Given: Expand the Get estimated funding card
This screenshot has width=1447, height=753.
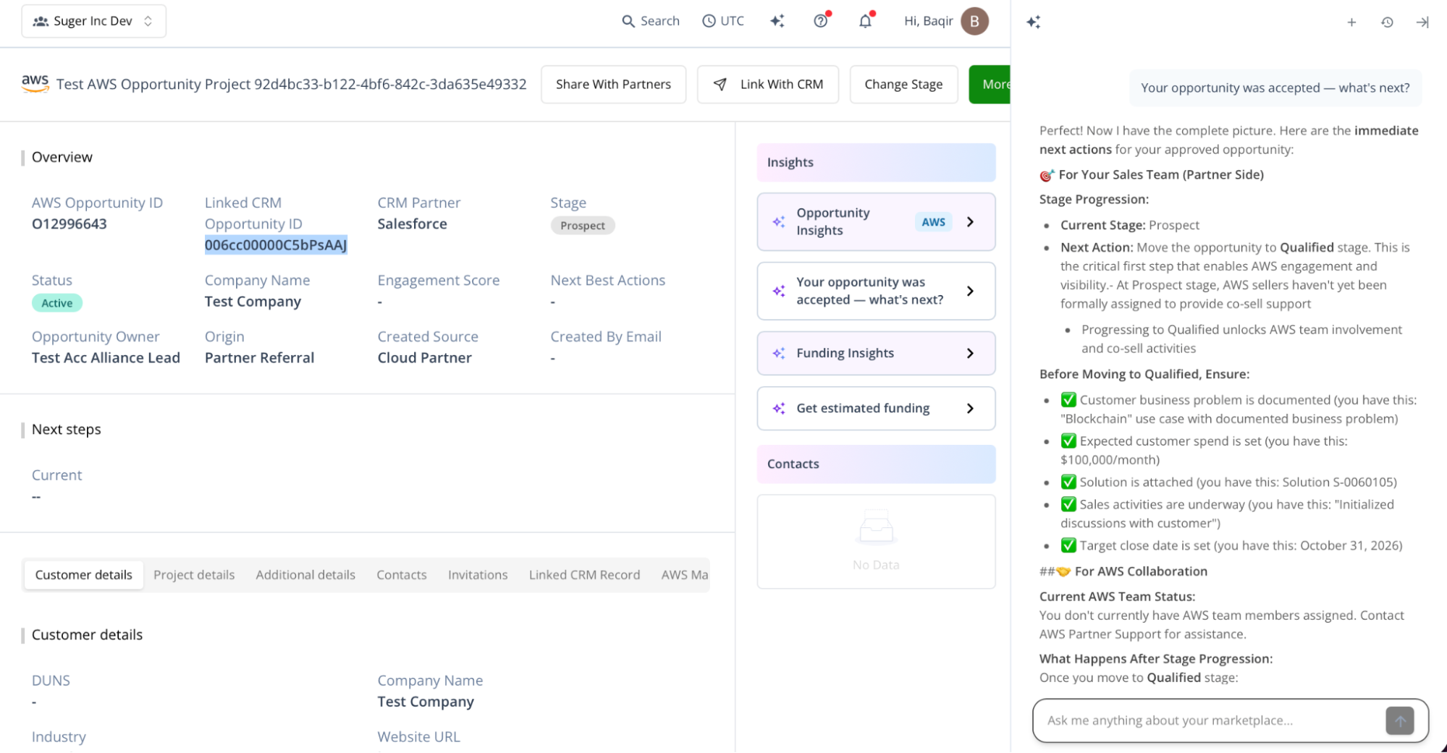Looking at the screenshot, I should (875, 408).
